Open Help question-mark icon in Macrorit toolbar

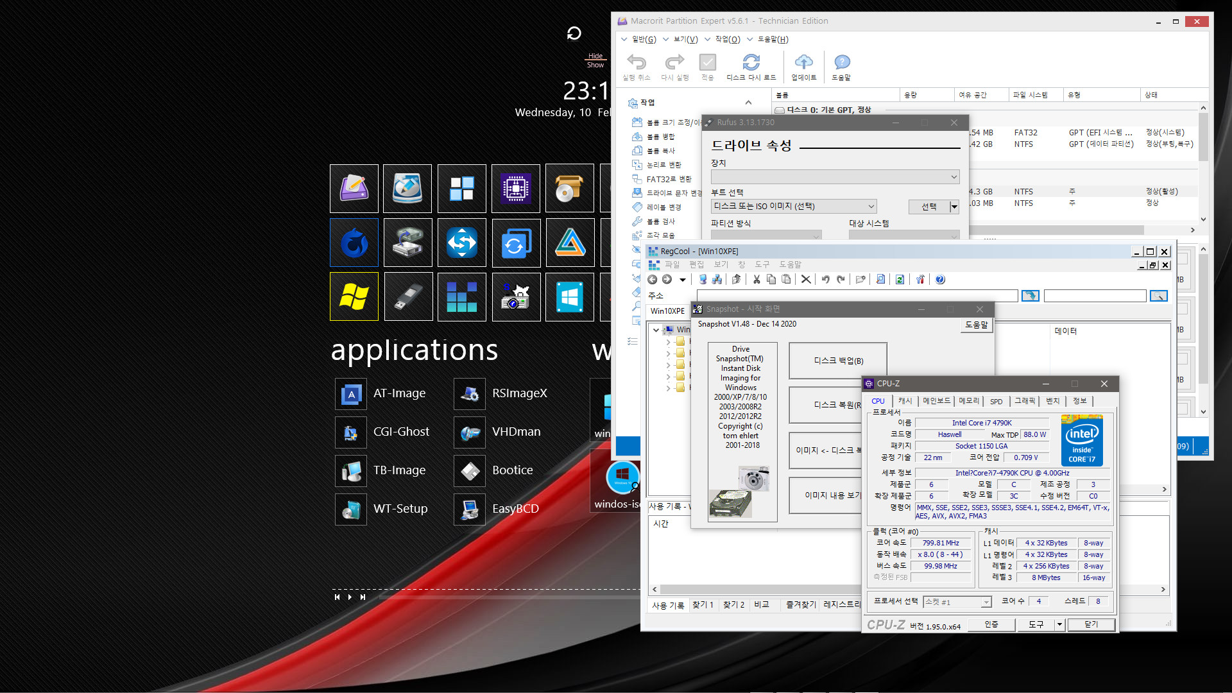point(841,62)
